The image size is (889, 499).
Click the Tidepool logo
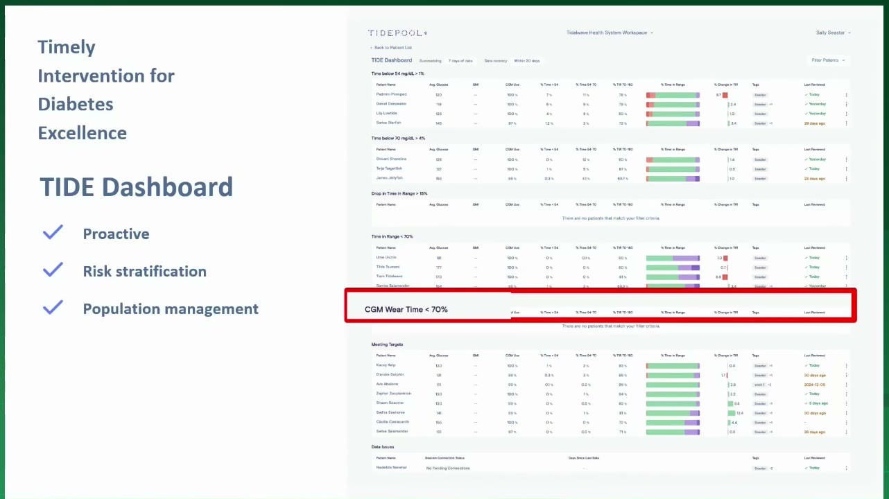click(397, 33)
